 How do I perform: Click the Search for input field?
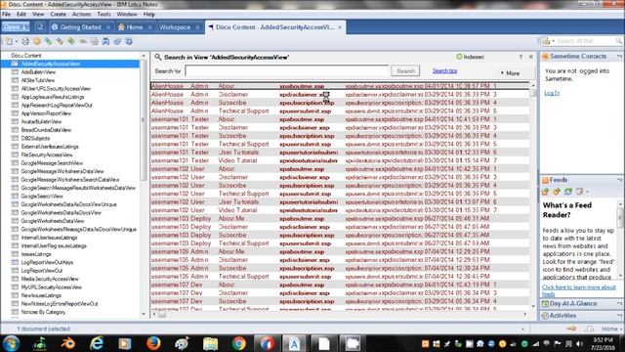click(x=287, y=71)
